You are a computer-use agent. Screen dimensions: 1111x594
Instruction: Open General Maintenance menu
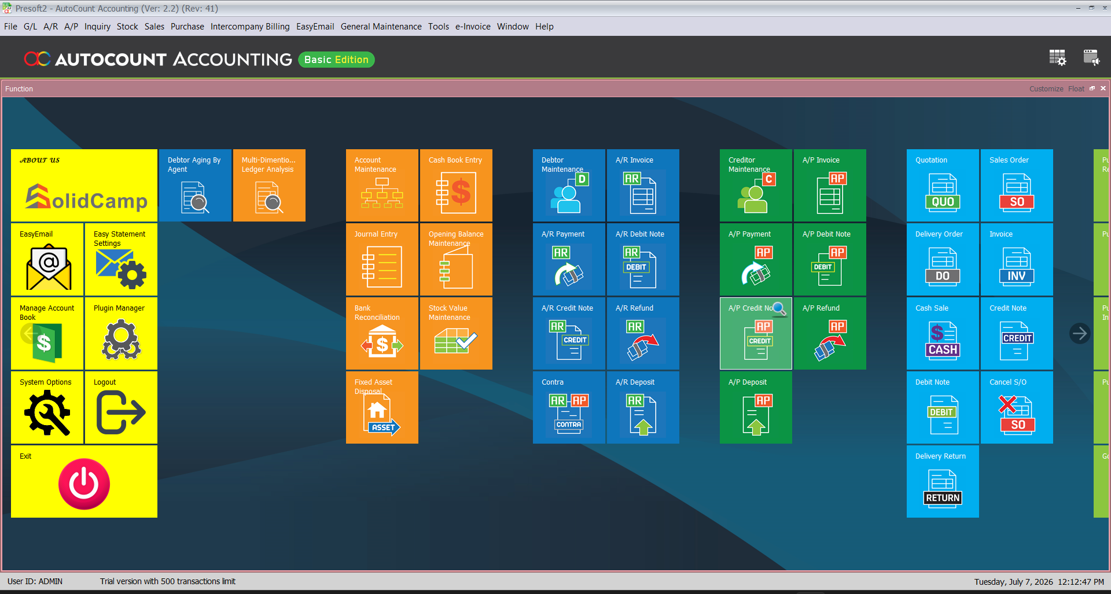381,27
